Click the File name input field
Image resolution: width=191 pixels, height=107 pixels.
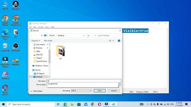[x=83, y=81]
